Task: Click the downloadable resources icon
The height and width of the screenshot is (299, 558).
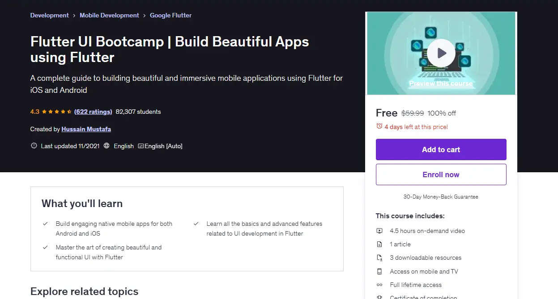Action: (x=379, y=257)
